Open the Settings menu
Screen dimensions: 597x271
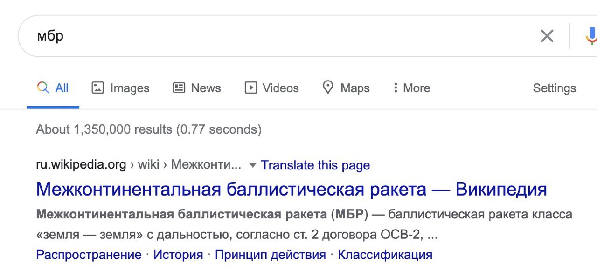(554, 88)
